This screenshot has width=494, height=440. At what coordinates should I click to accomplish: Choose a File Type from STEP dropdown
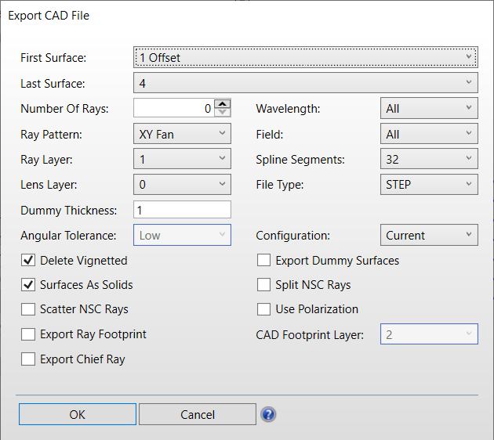(x=428, y=184)
